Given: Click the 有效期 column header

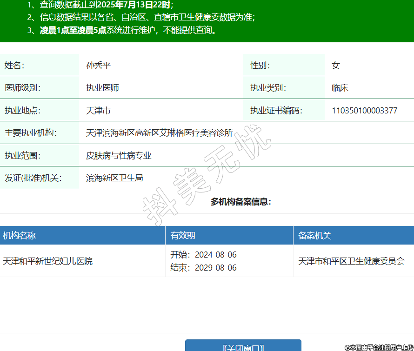Looking at the screenshot, I should (x=183, y=236).
